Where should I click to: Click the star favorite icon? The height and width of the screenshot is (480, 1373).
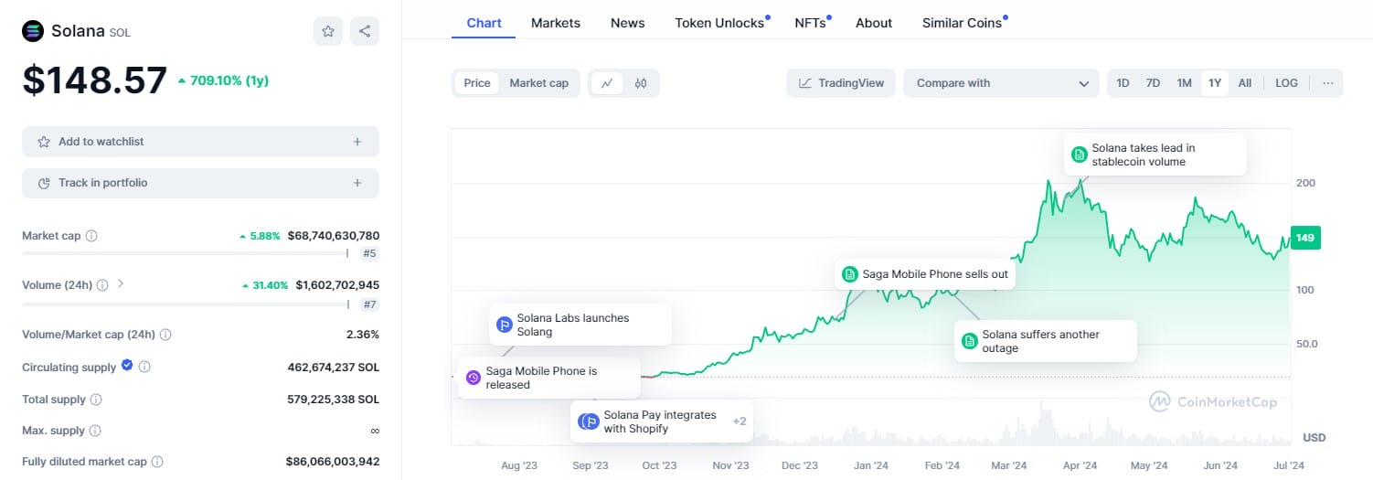pos(328,31)
